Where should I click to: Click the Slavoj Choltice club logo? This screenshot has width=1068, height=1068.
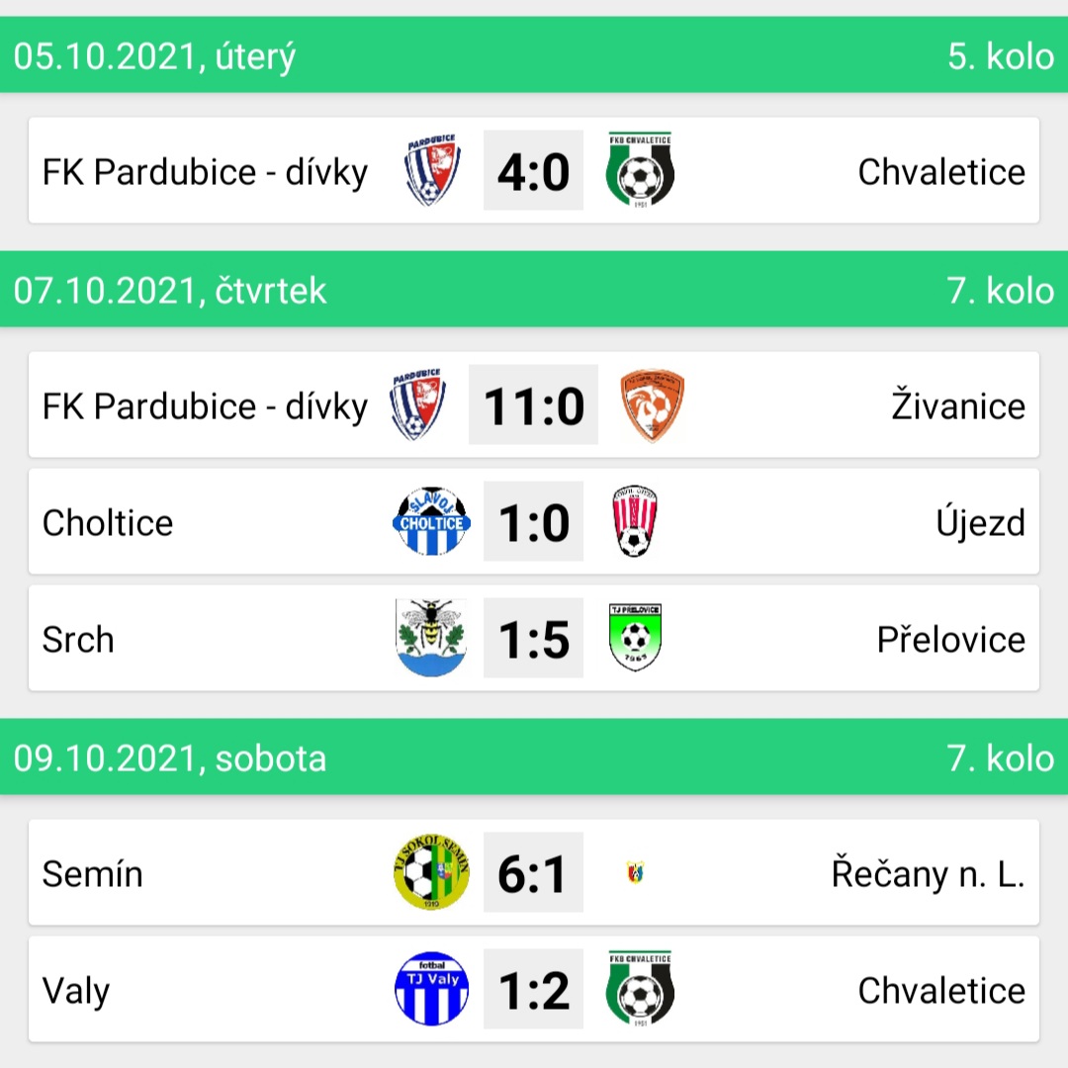[432, 522]
